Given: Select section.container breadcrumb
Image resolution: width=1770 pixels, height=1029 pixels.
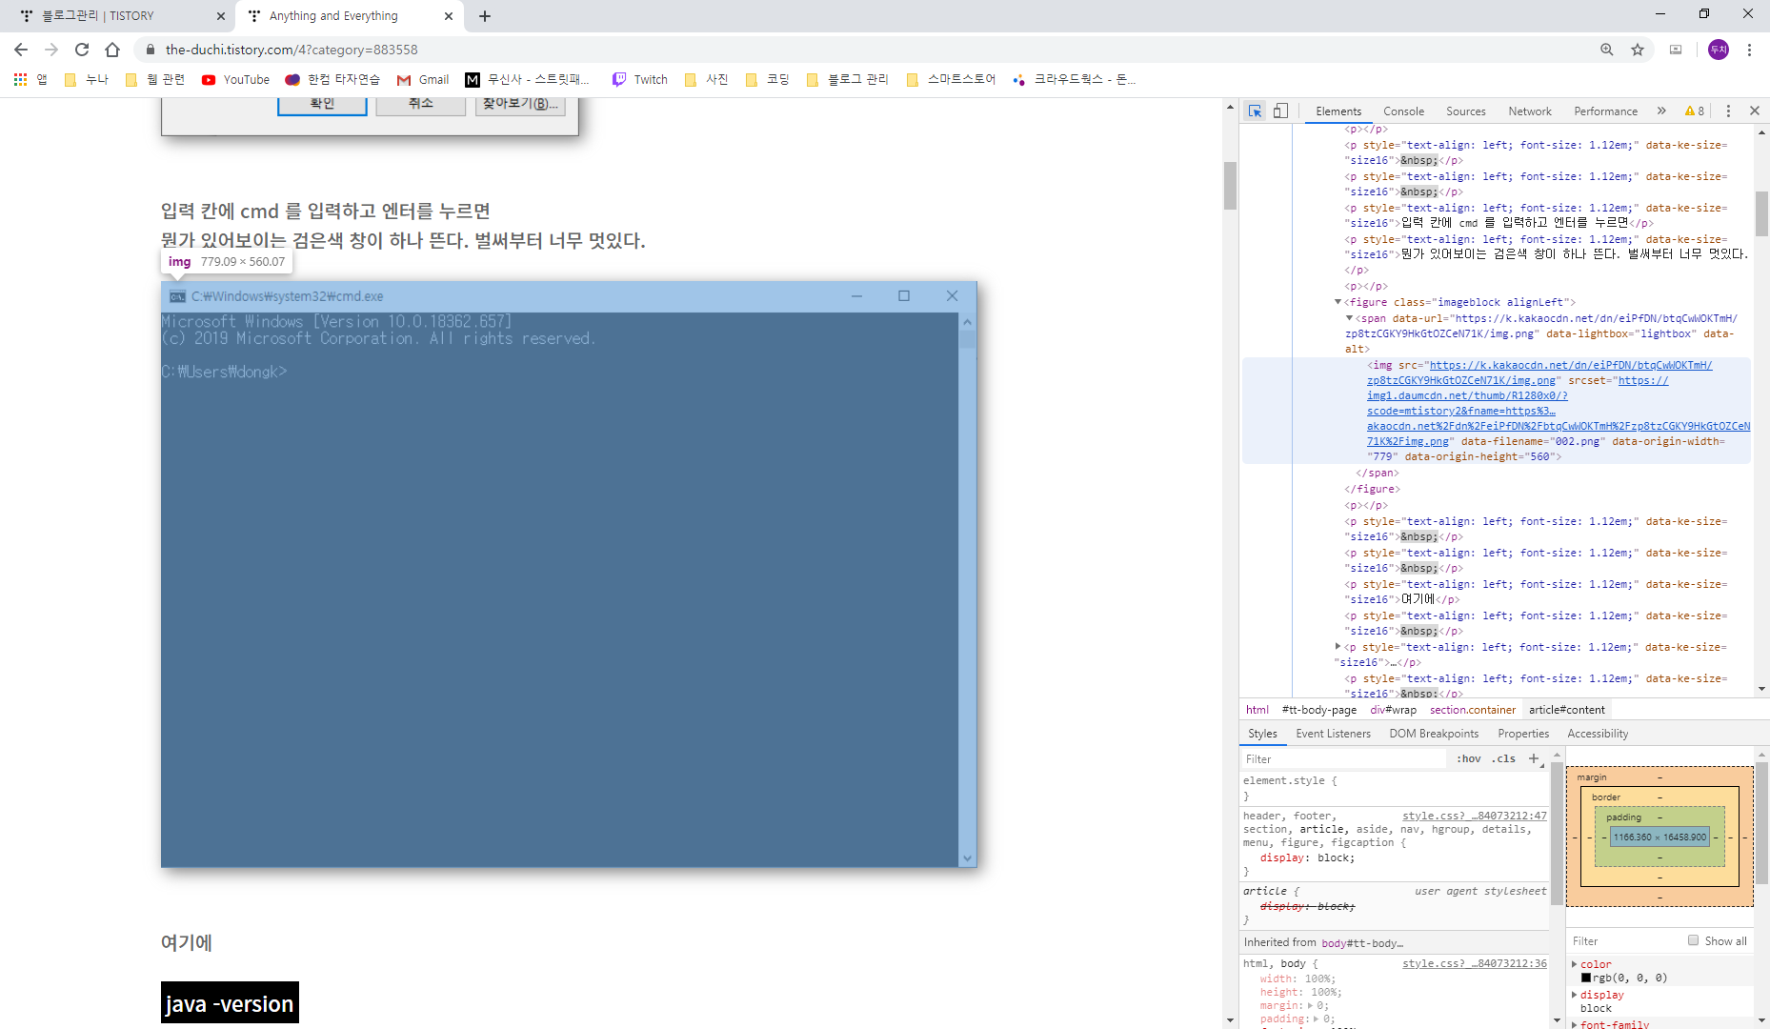Looking at the screenshot, I should (x=1472, y=710).
